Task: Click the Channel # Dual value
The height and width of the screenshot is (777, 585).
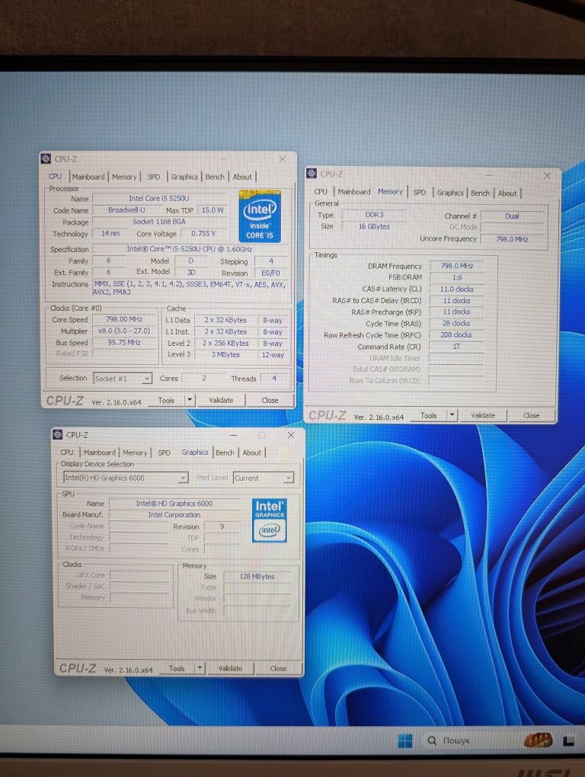Action: 512,216
